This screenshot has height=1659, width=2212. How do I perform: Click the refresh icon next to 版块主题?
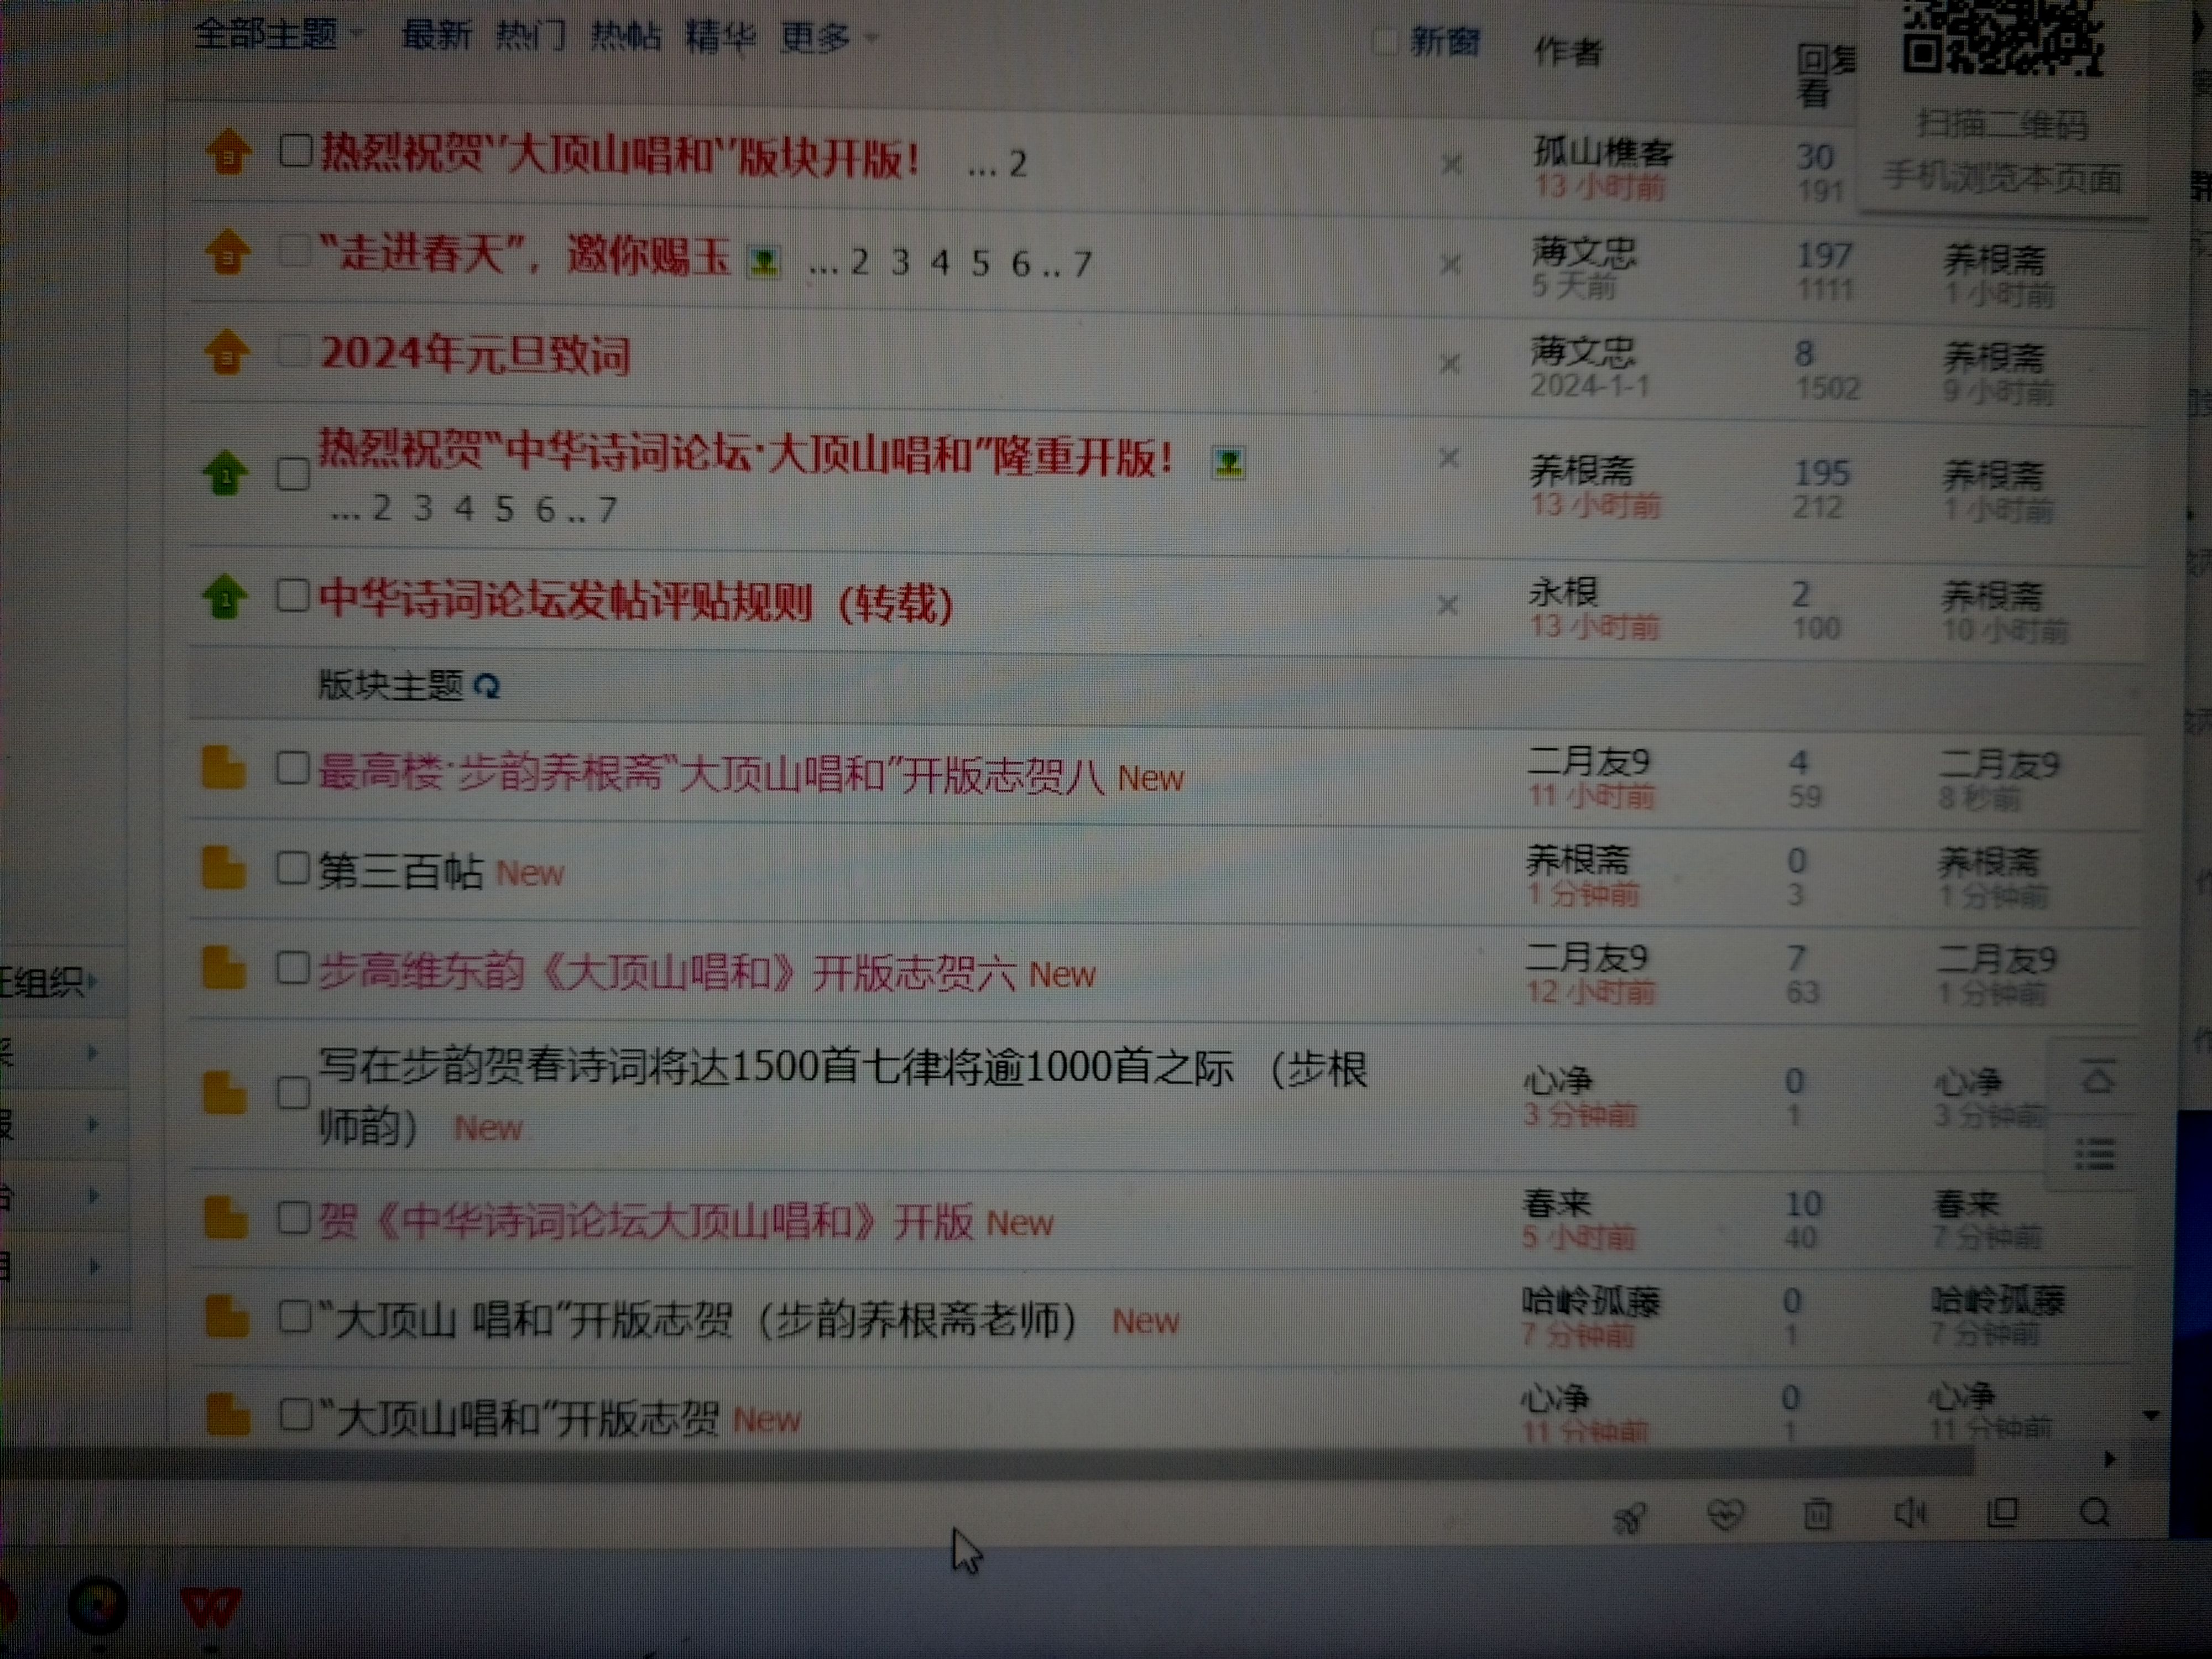(486, 687)
